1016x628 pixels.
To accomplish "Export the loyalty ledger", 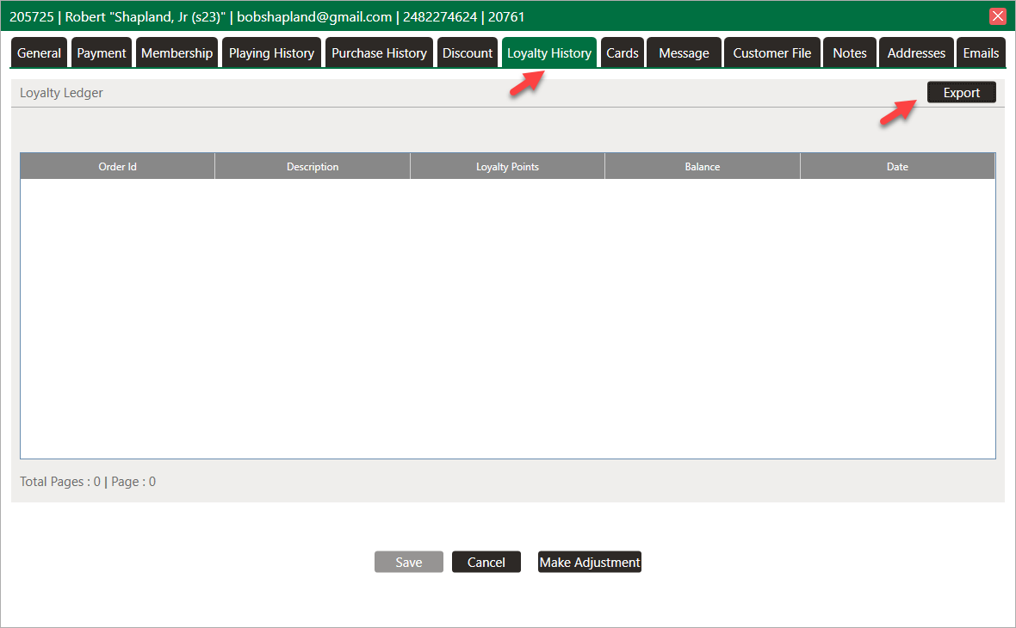I will [x=961, y=93].
